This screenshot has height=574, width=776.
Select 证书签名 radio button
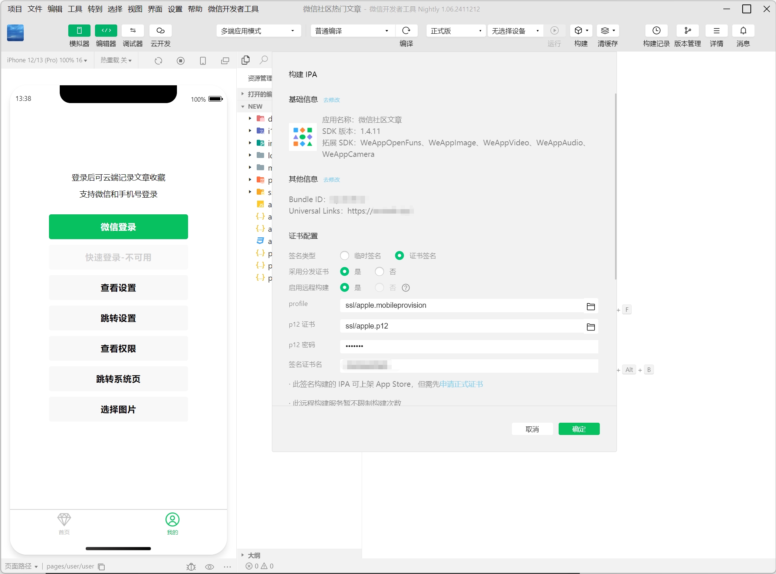pos(399,255)
